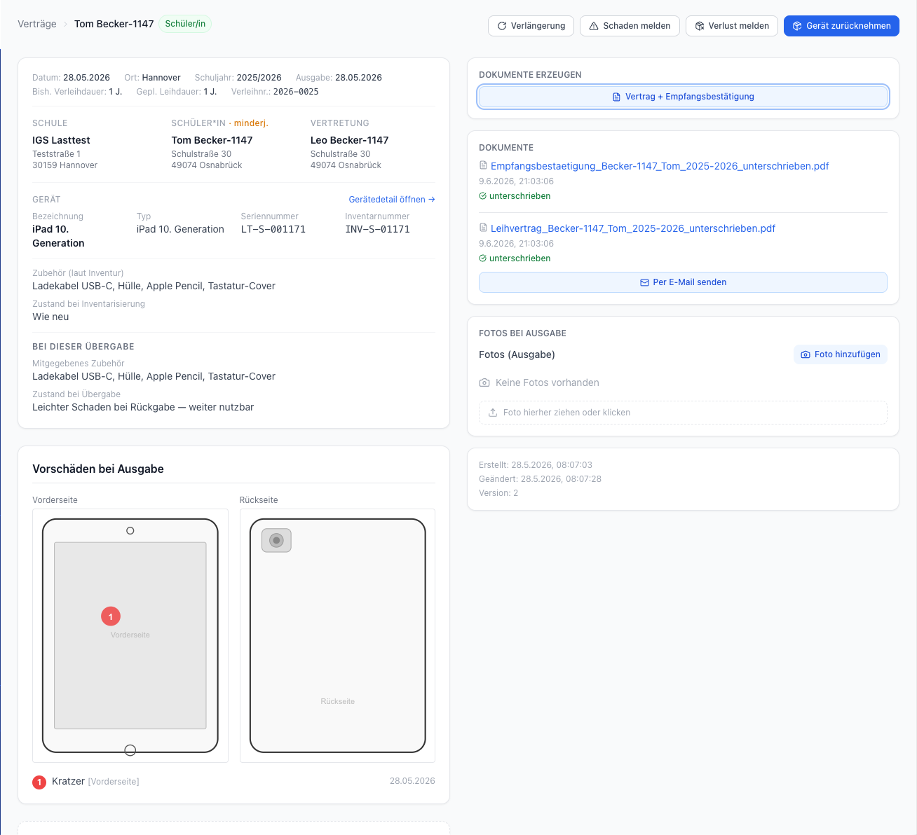917x835 pixels.
Task: Click Zustand text Leichter Schaden bei Rückgabe
Action: pyautogui.click(x=143, y=407)
